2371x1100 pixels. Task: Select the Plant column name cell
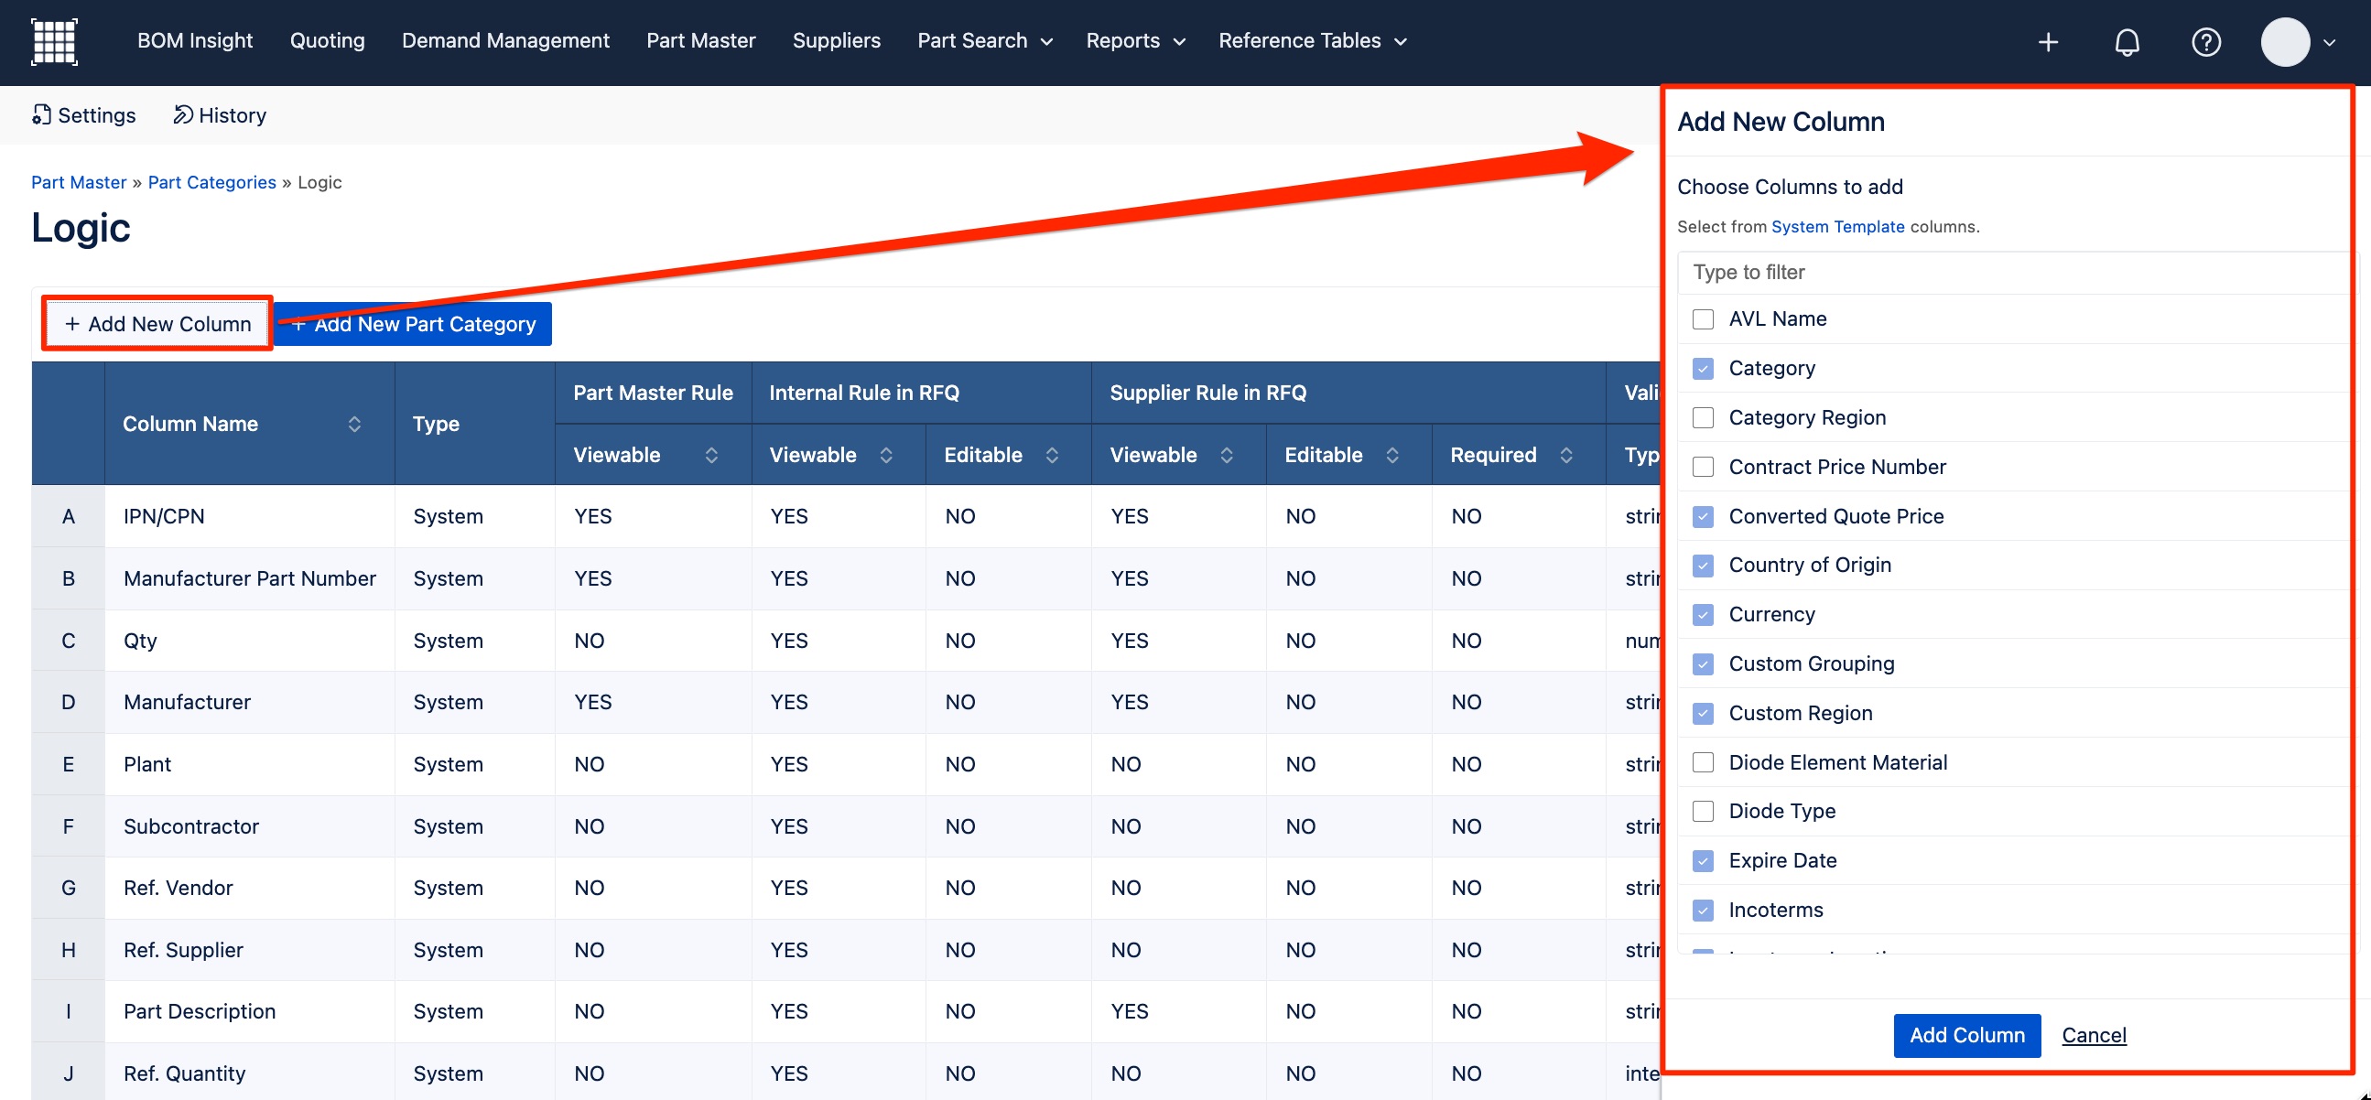[x=249, y=764]
